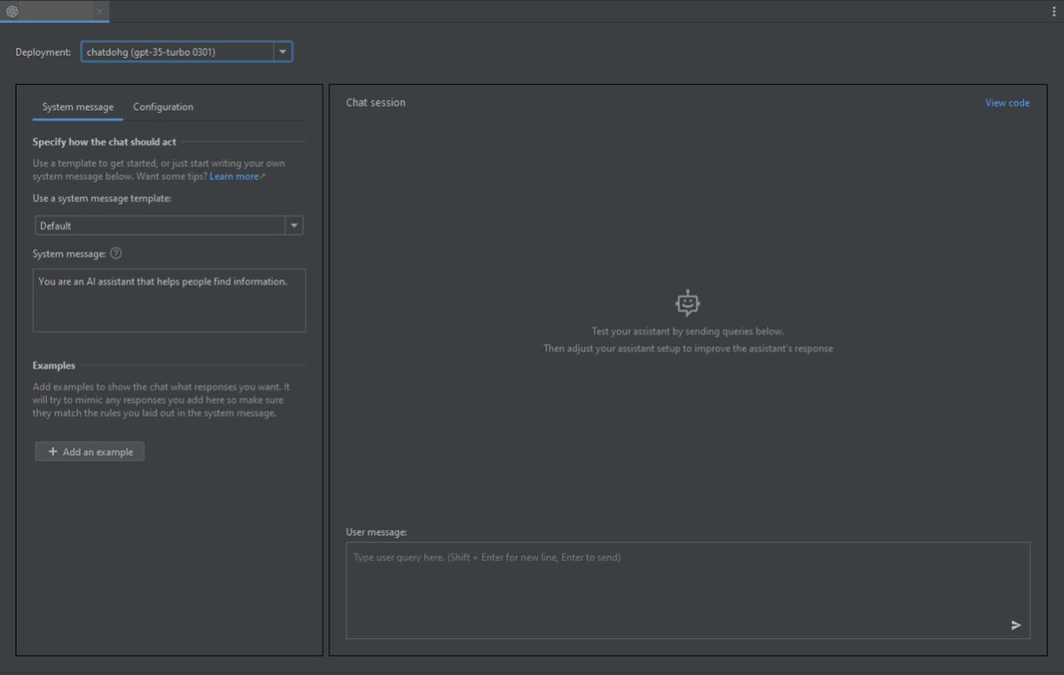Click the "Examples" section heading
1064x675 pixels.
click(x=54, y=365)
